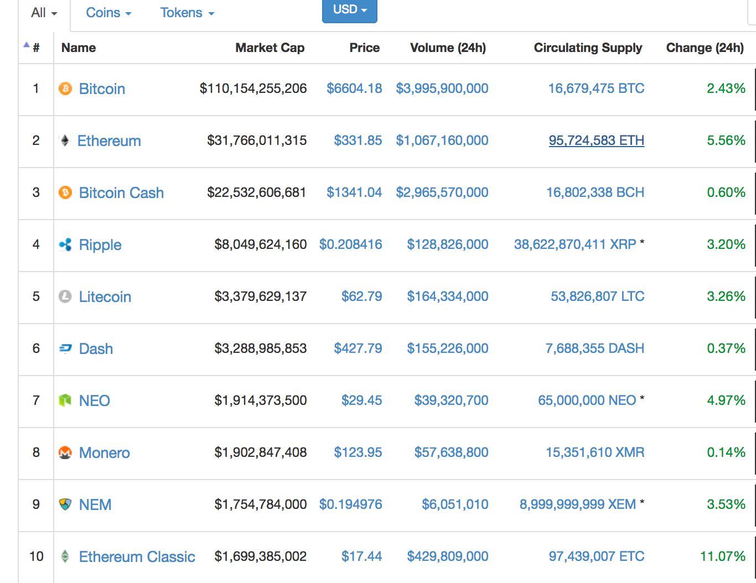
Task: Expand the Coins filter dropdown
Action: pyautogui.click(x=108, y=12)
